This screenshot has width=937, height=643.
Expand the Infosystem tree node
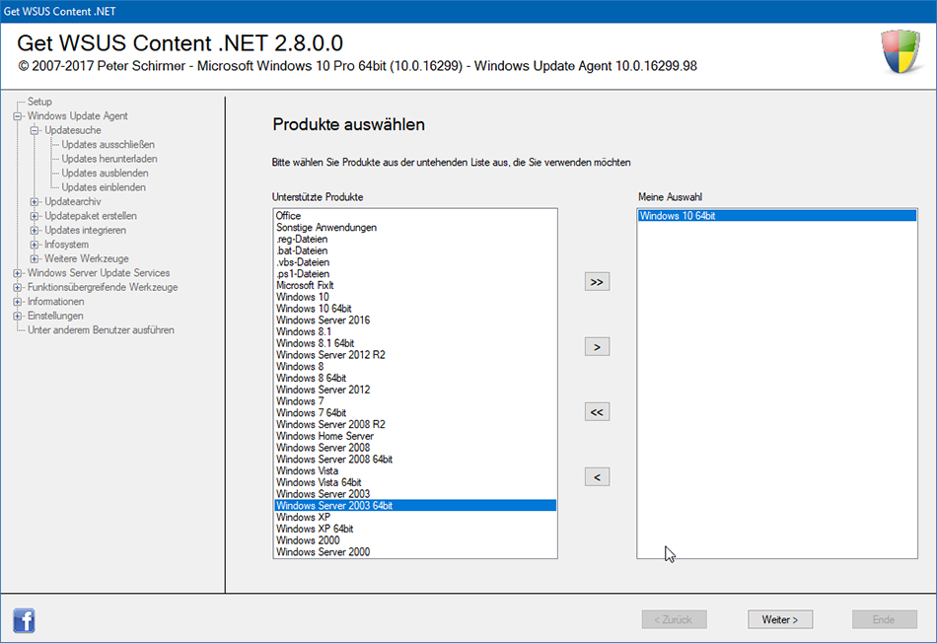coord(35,245)
